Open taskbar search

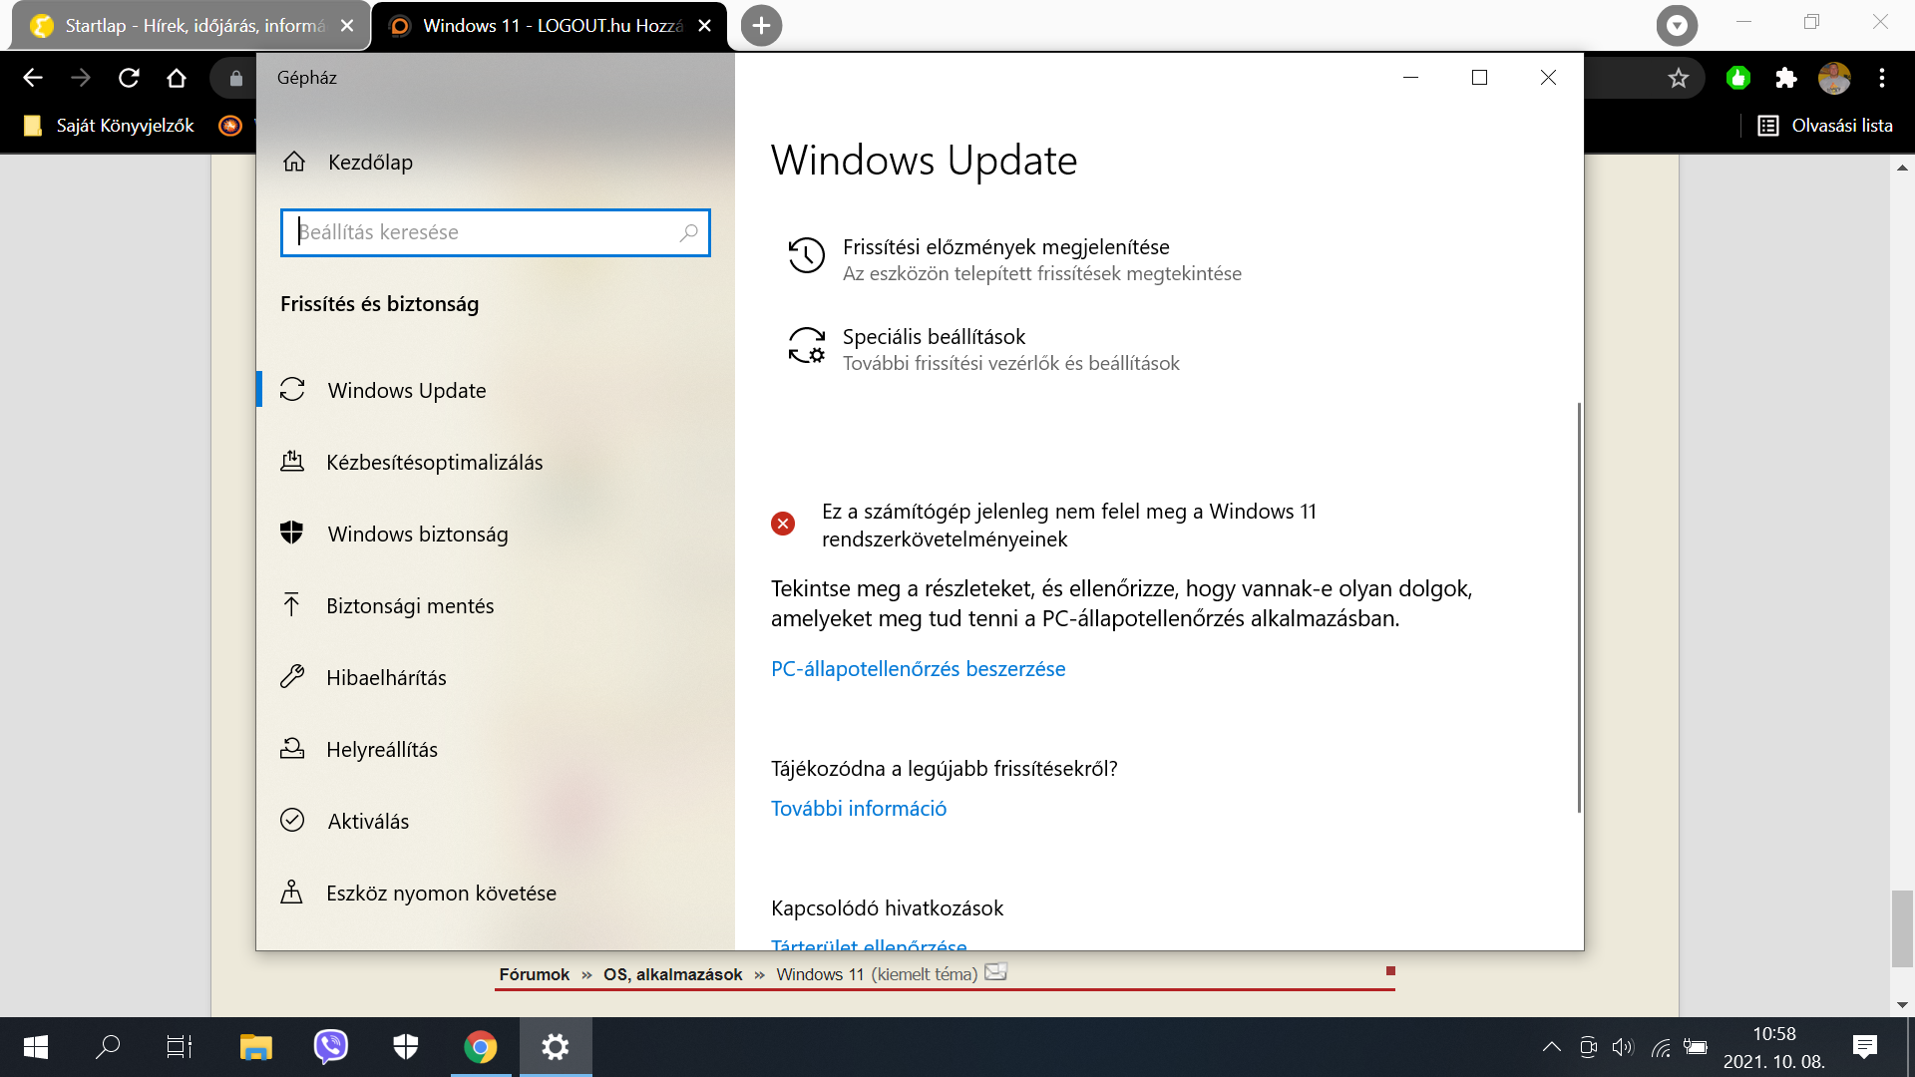coord(108,1047)
